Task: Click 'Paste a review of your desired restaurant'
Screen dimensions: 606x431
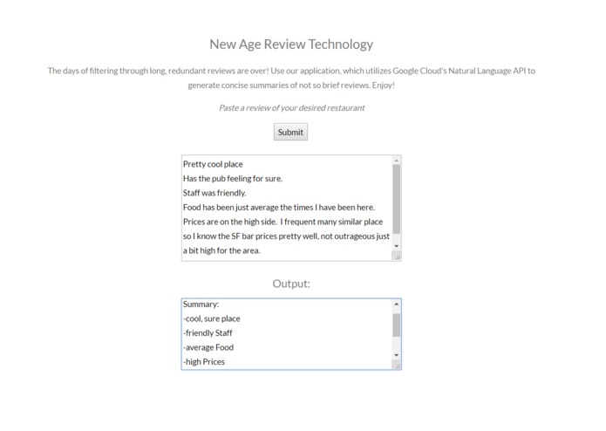Action: [x=292, y=108]
